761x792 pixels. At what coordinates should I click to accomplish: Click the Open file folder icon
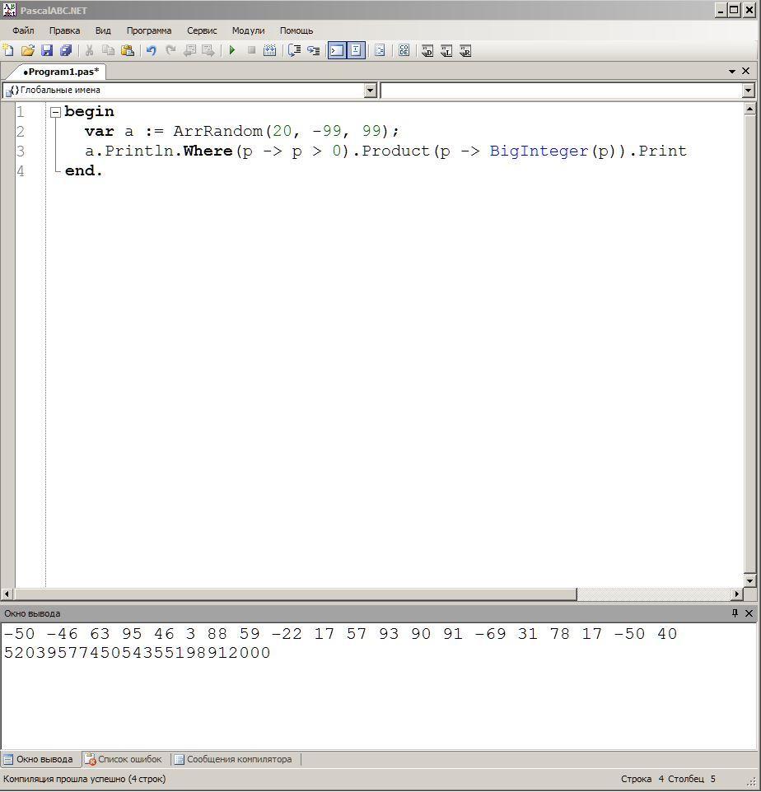[27, 50]
